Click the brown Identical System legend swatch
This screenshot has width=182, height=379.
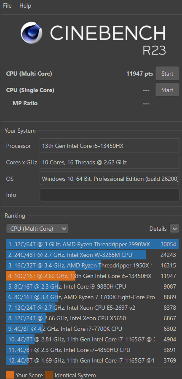49,375
